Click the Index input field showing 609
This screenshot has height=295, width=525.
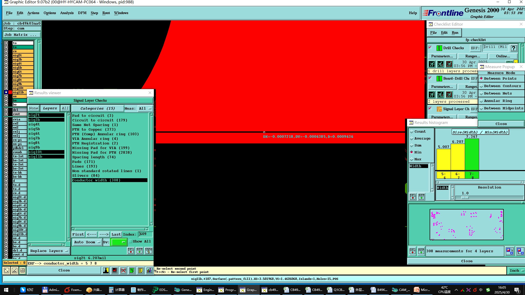click(x=145, y=234)
